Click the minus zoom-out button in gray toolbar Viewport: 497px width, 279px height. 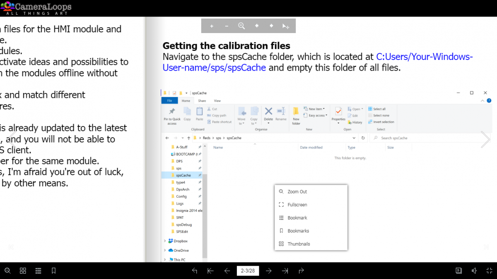227,26
